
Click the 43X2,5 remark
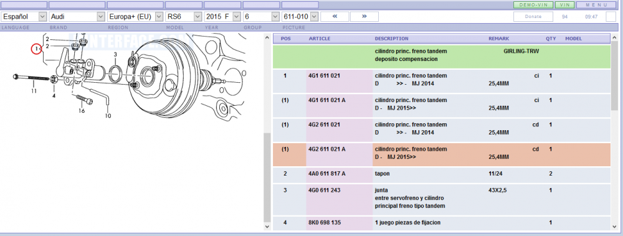coord(497,191)
